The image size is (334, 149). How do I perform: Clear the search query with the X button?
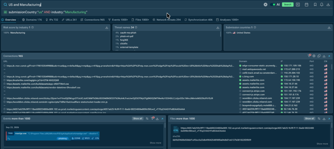click(x=266, y=5)
